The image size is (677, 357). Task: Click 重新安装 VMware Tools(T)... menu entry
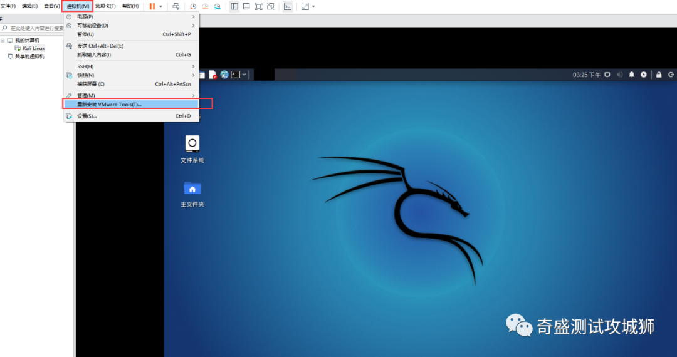point(131,105)
